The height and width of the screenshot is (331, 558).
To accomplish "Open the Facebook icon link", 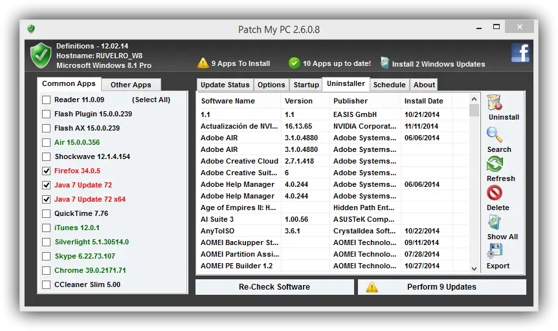I will (x=520, y=53).
